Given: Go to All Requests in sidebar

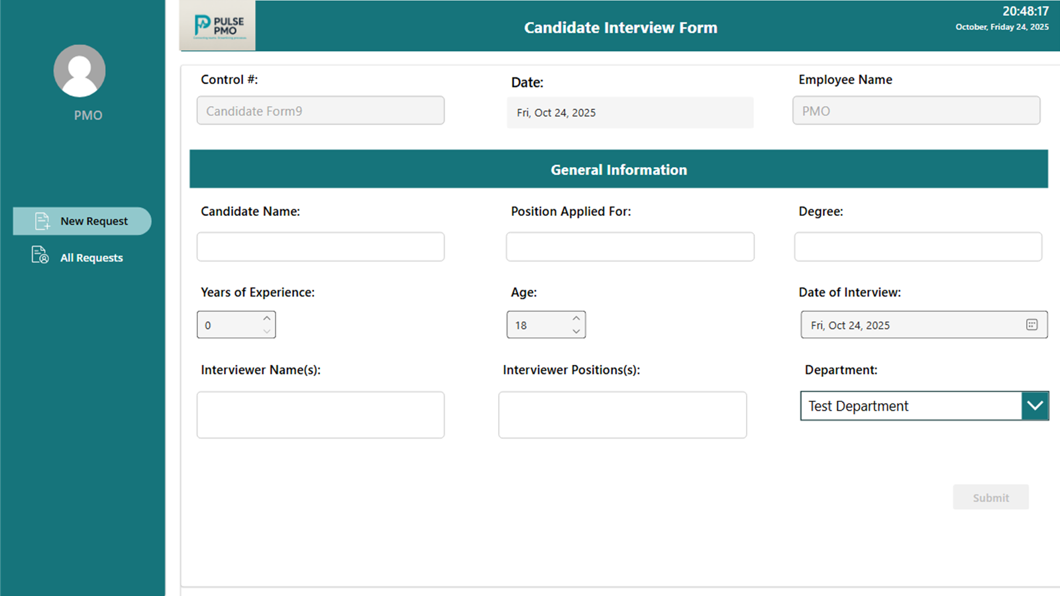Looking at the screenshot, I should [x=91, y=258].
